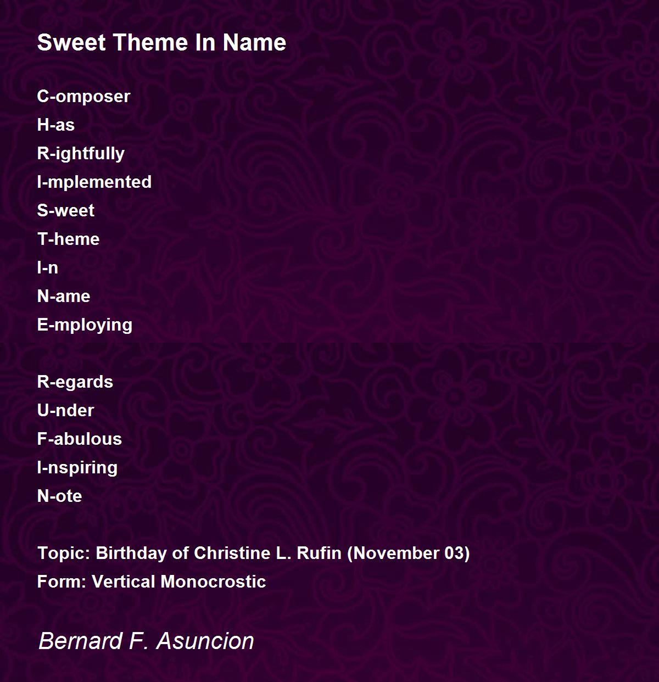Screen dimensions: 659x682
Task: Click the line N-ame
Action: (x=64, y=296)
